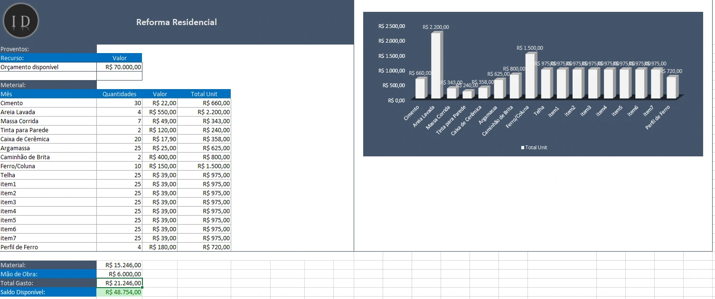Click the Cimento quantity cell
Screen dimensions: 715x299
pos(119,103)
